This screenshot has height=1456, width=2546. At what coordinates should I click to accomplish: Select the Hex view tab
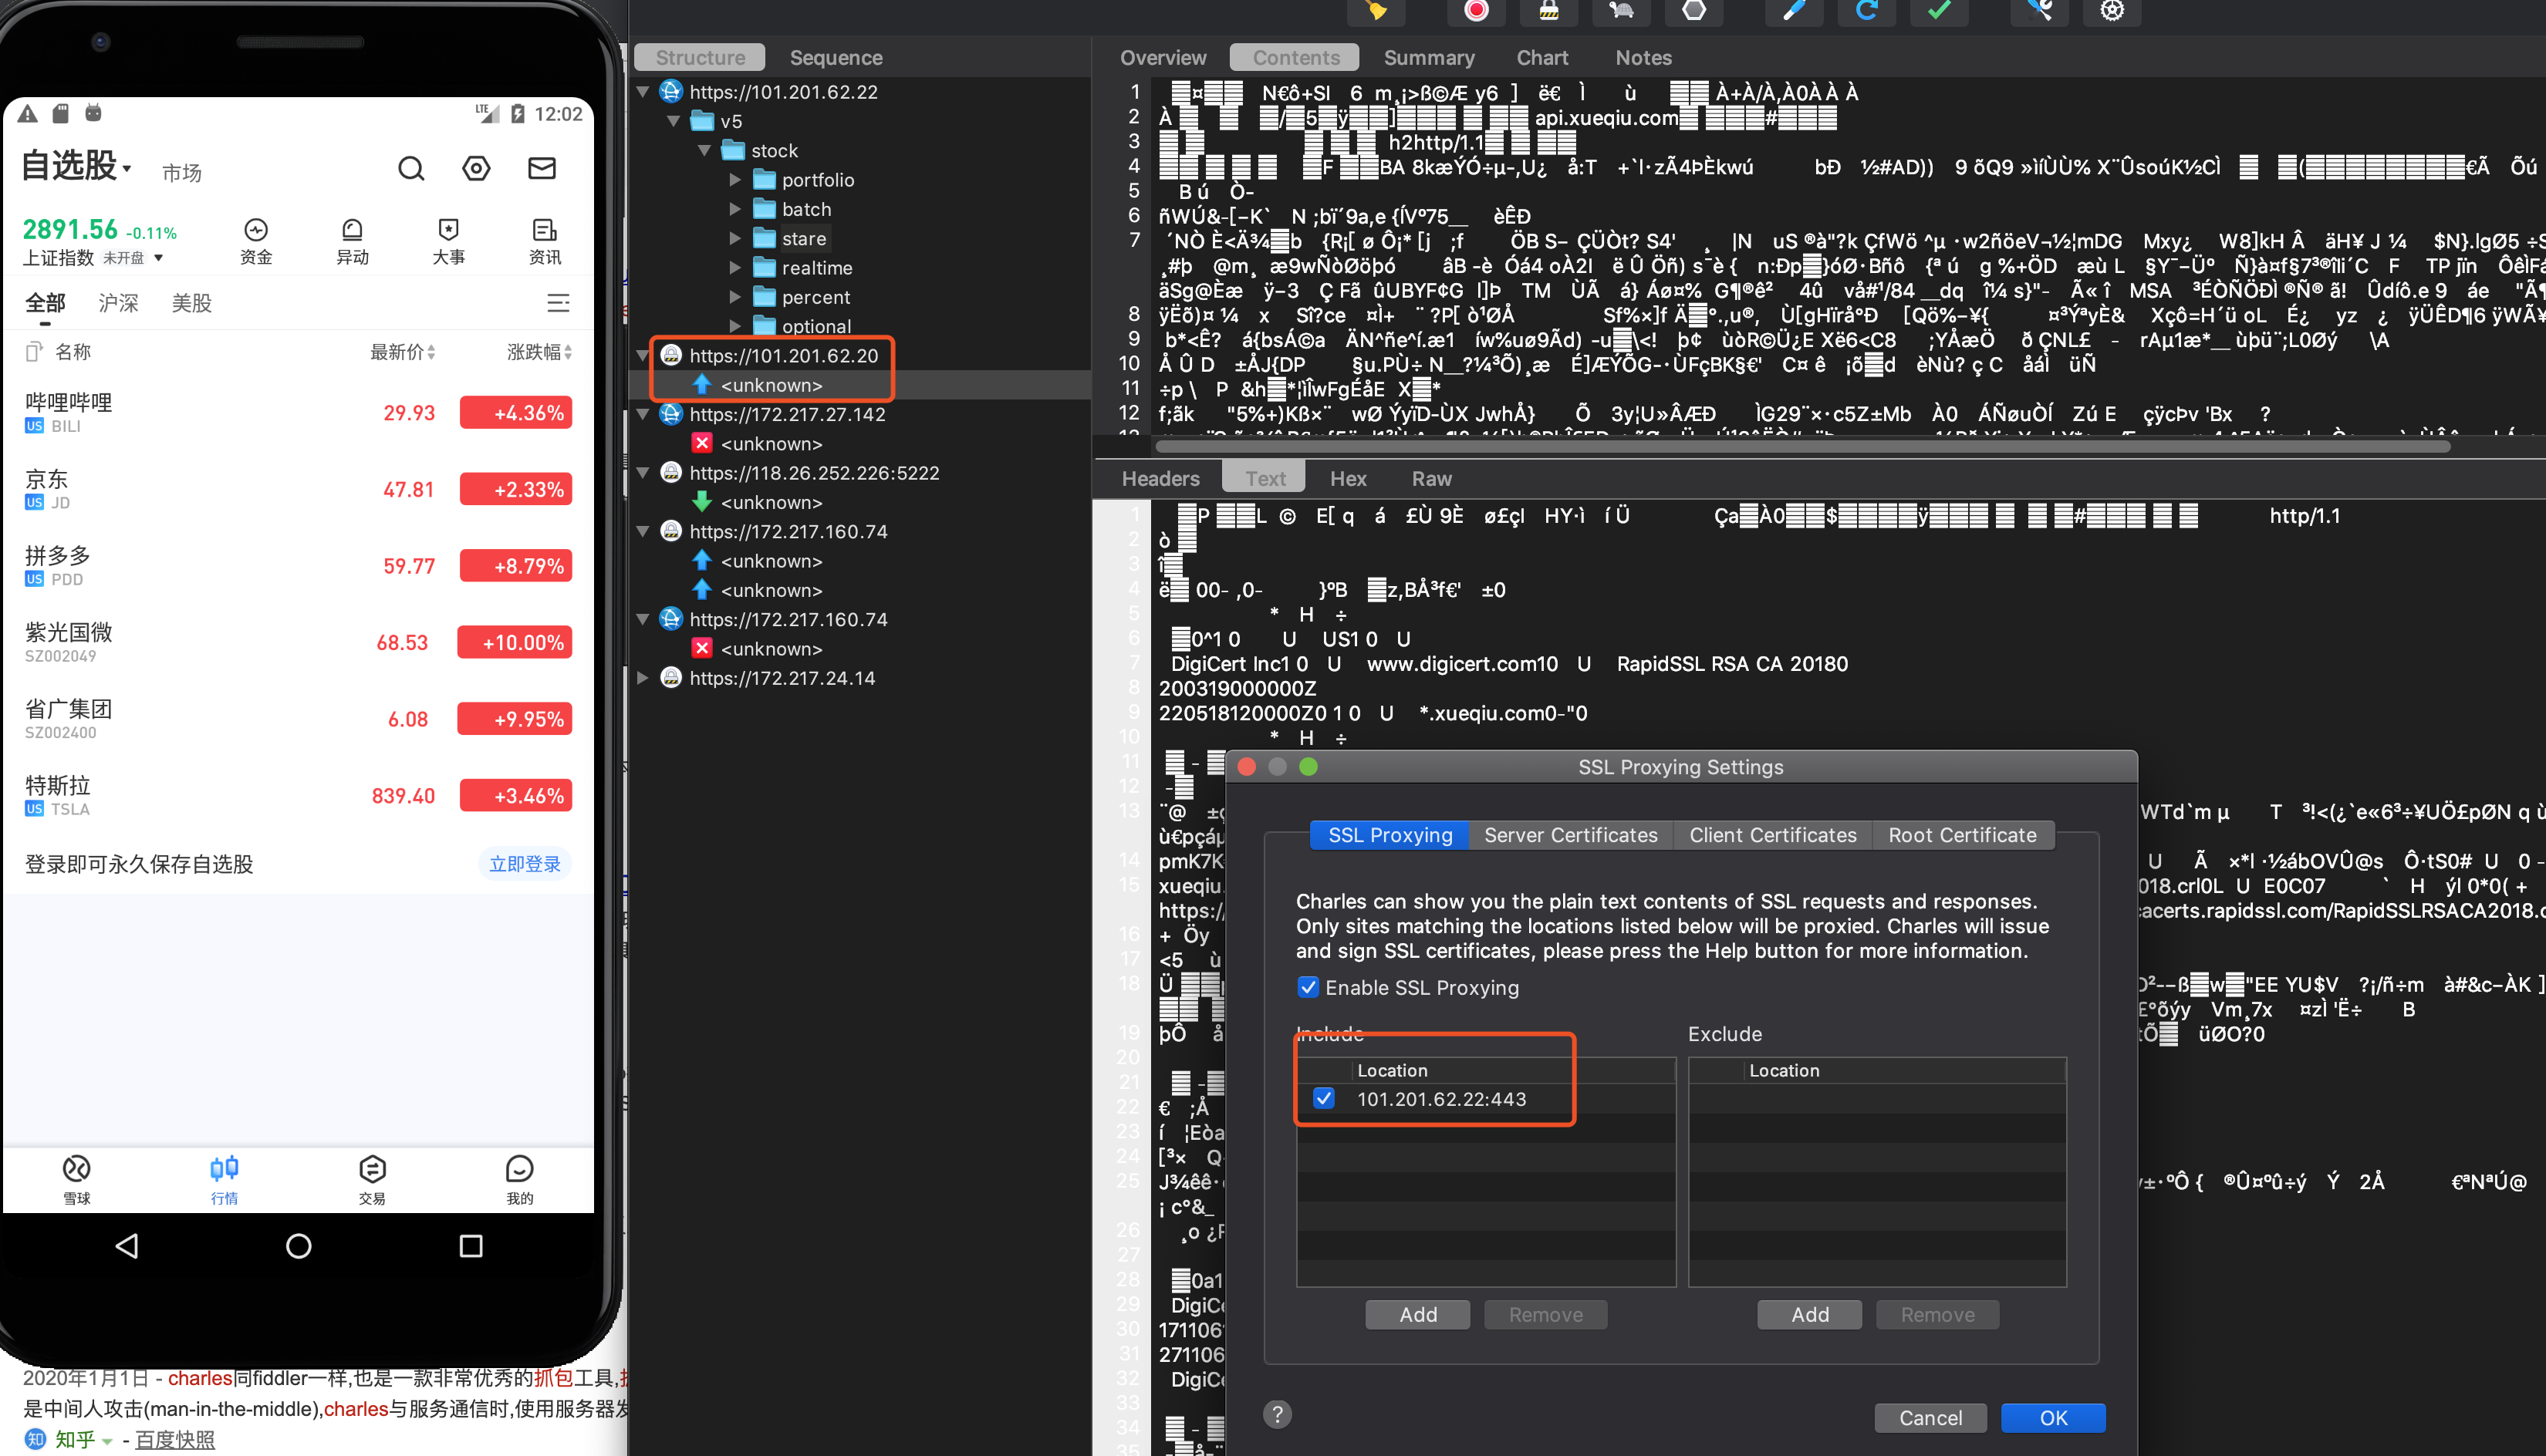(1348, 479)
